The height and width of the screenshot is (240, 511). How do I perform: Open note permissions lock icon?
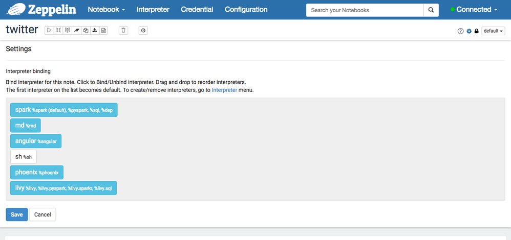477,31
